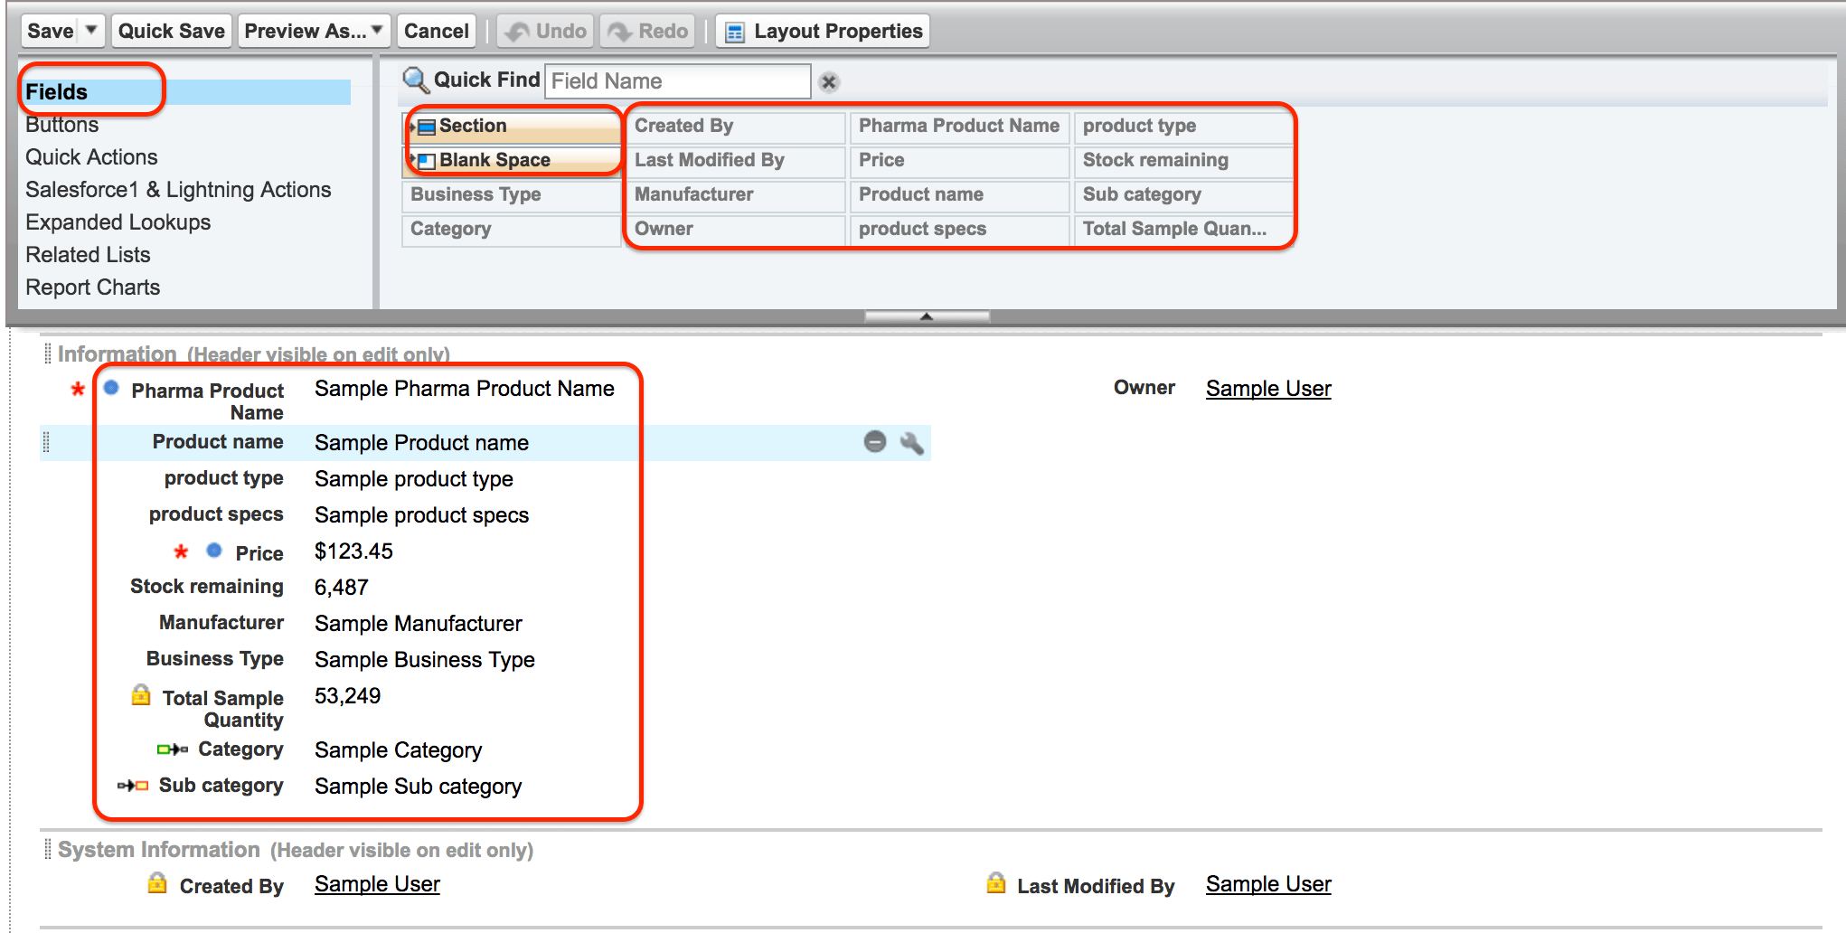Viewport: 1846px width, 933px height.
Task: Click the Quick Find Field Name input
Action: (x=678, y=81)
